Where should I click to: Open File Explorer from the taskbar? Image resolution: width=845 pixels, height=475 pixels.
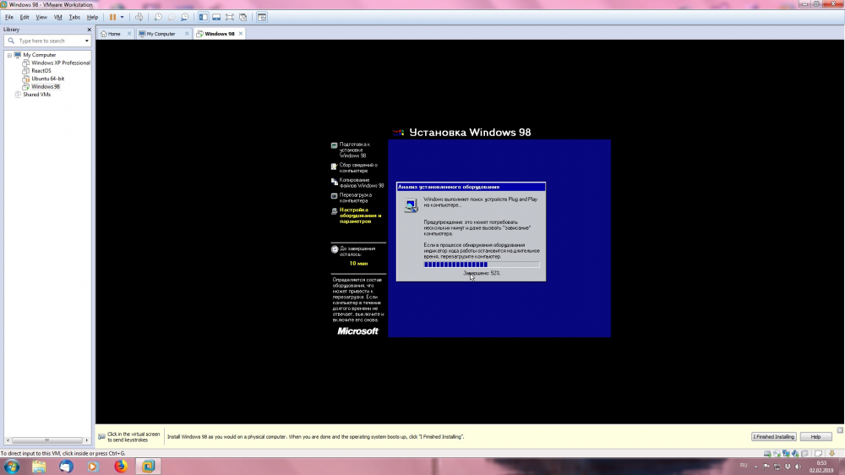39,467
